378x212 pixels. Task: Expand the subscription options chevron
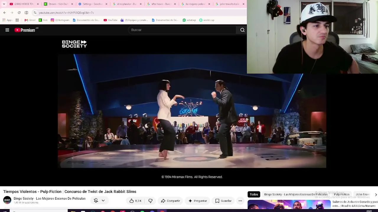(103, 201)
